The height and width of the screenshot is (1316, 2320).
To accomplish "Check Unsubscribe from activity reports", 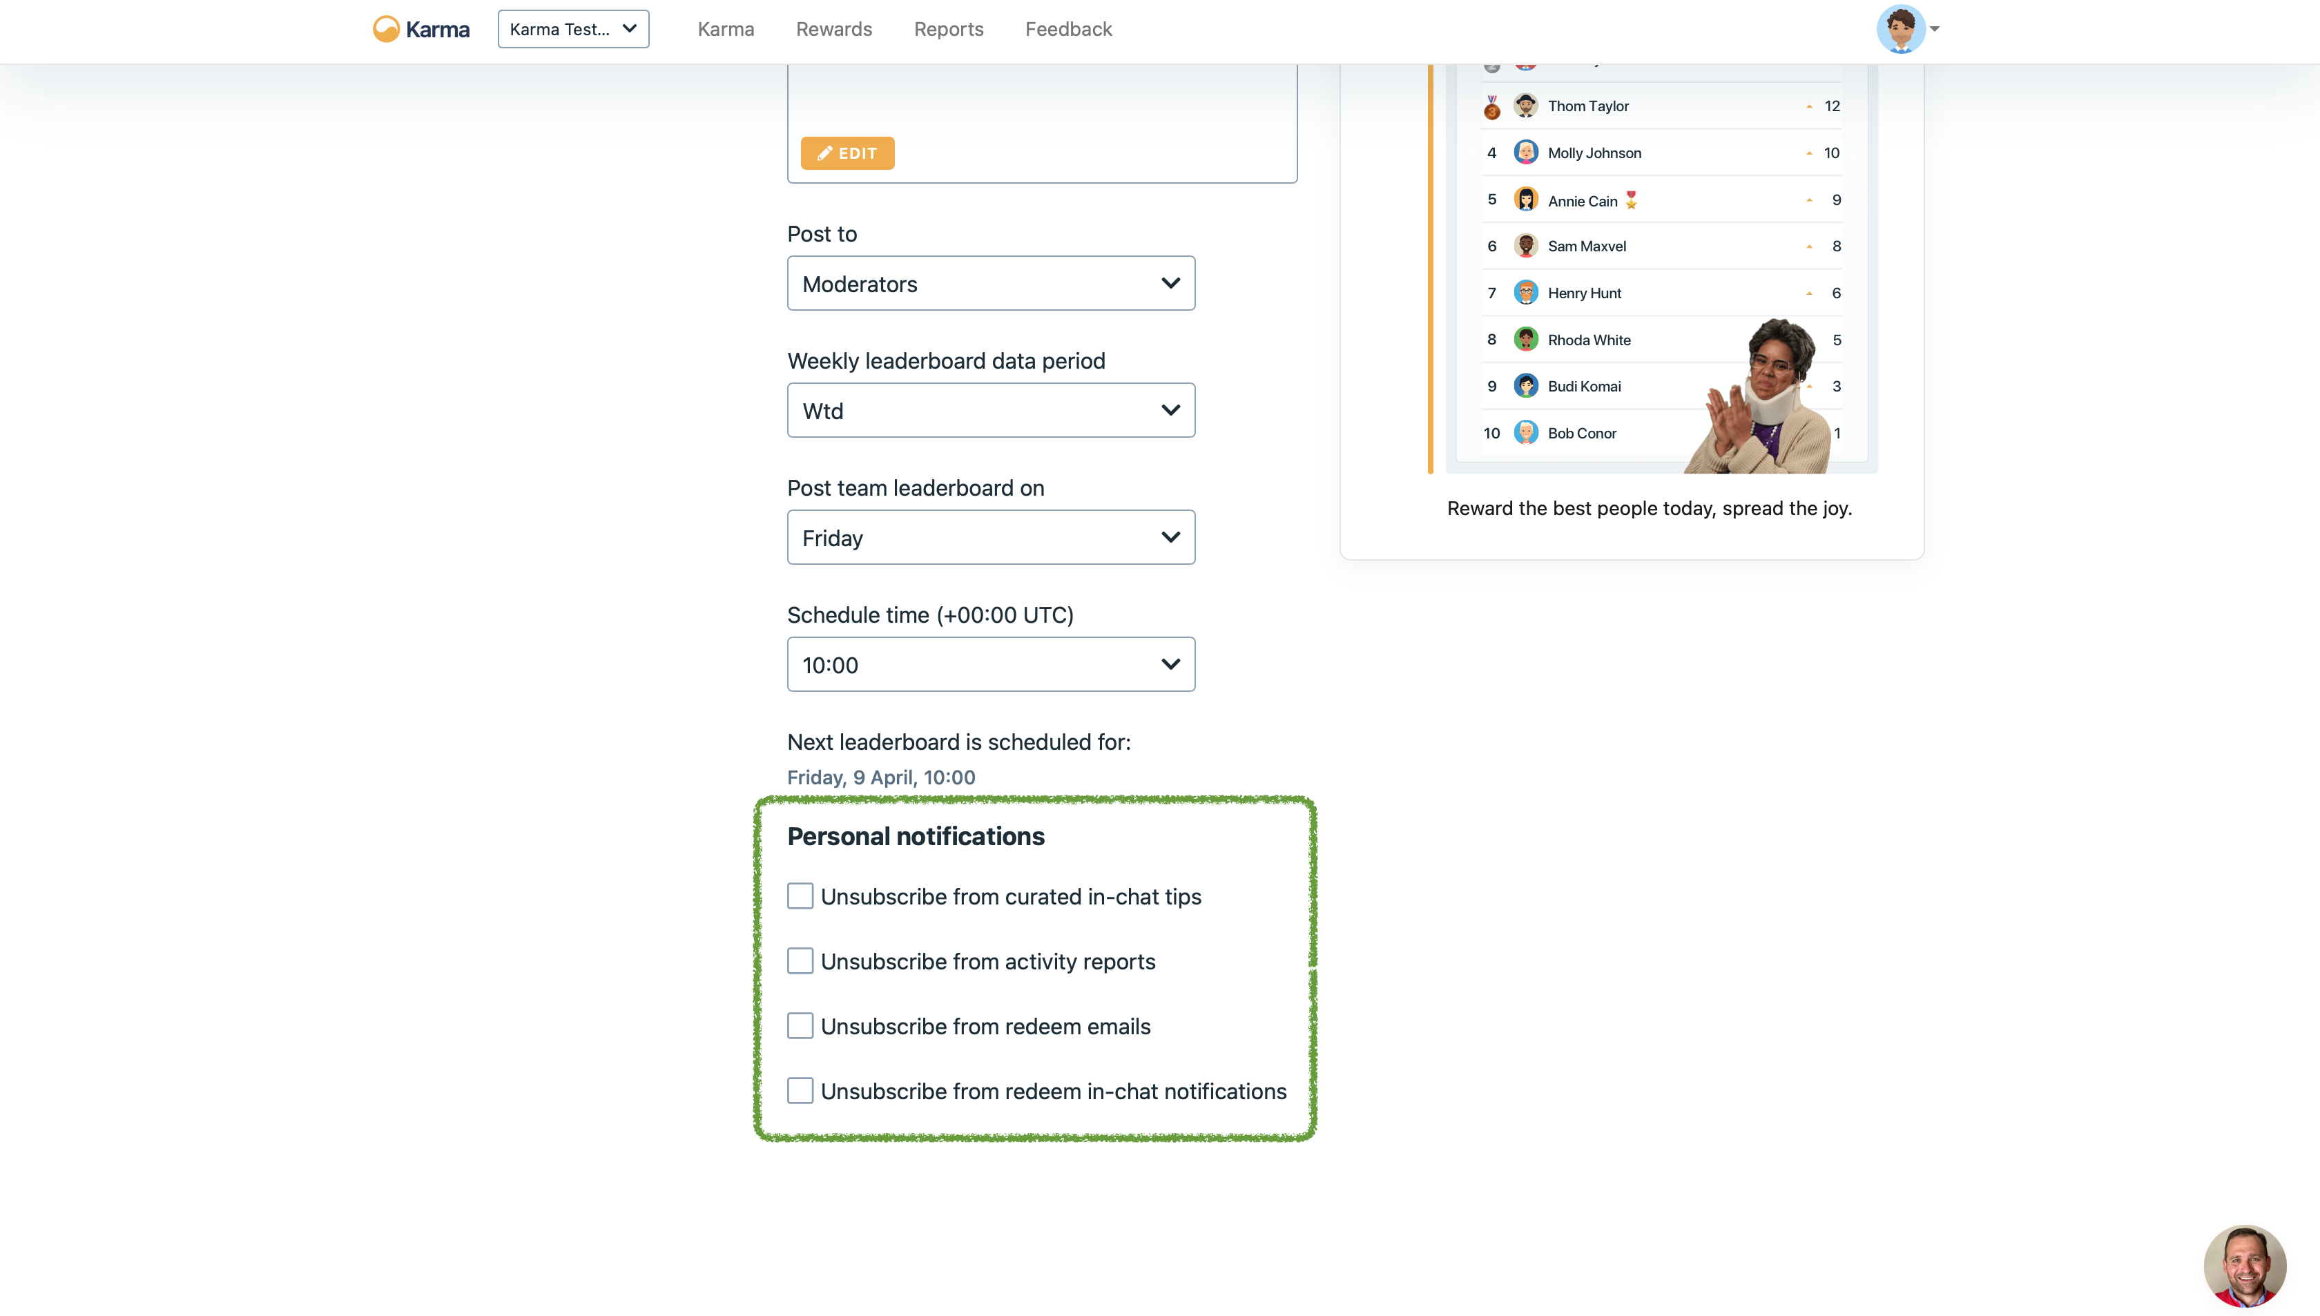I will [x=800, y=961].
